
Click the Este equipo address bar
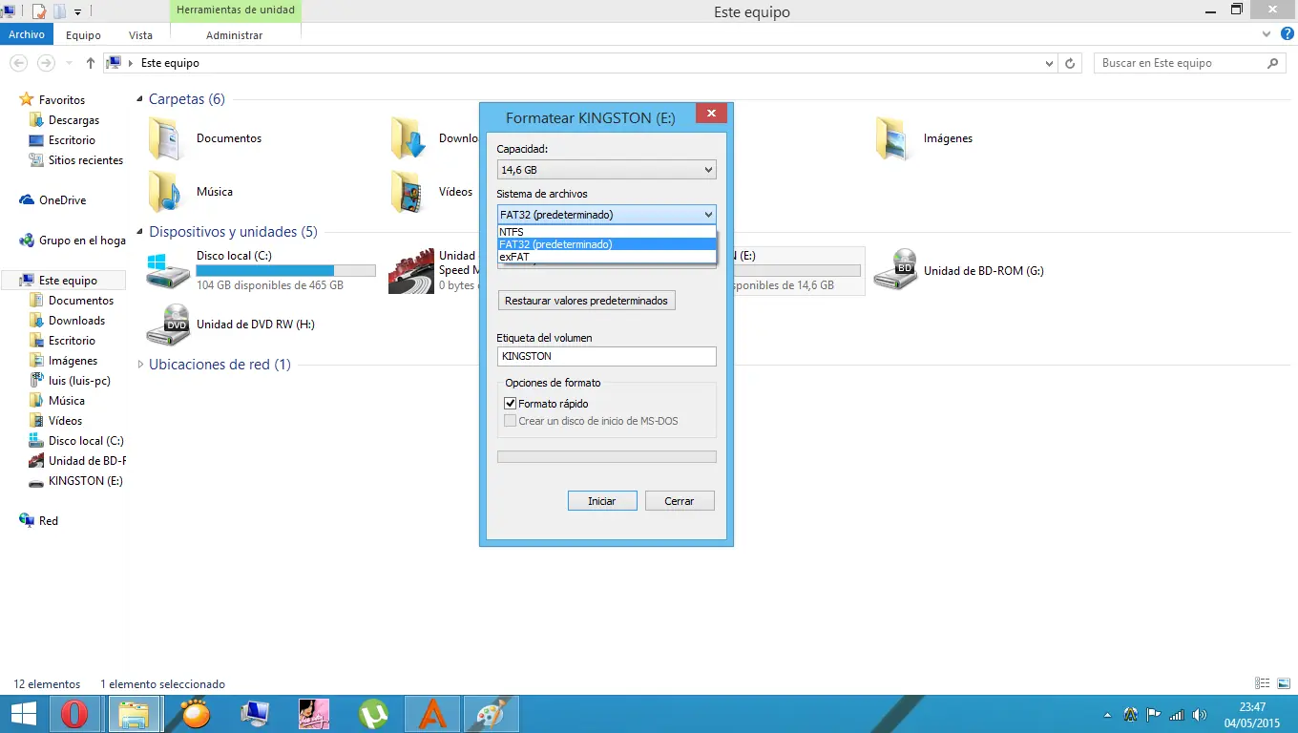[x=579, y=63]
